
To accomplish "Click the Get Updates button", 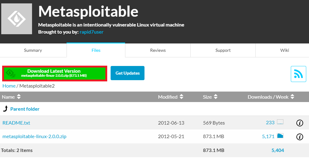I will 128,73.
